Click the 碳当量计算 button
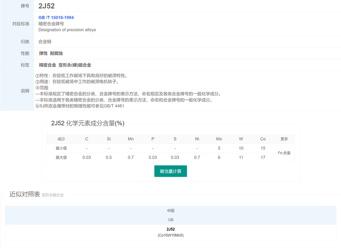341x251 pixels. (x=170, y=171)
